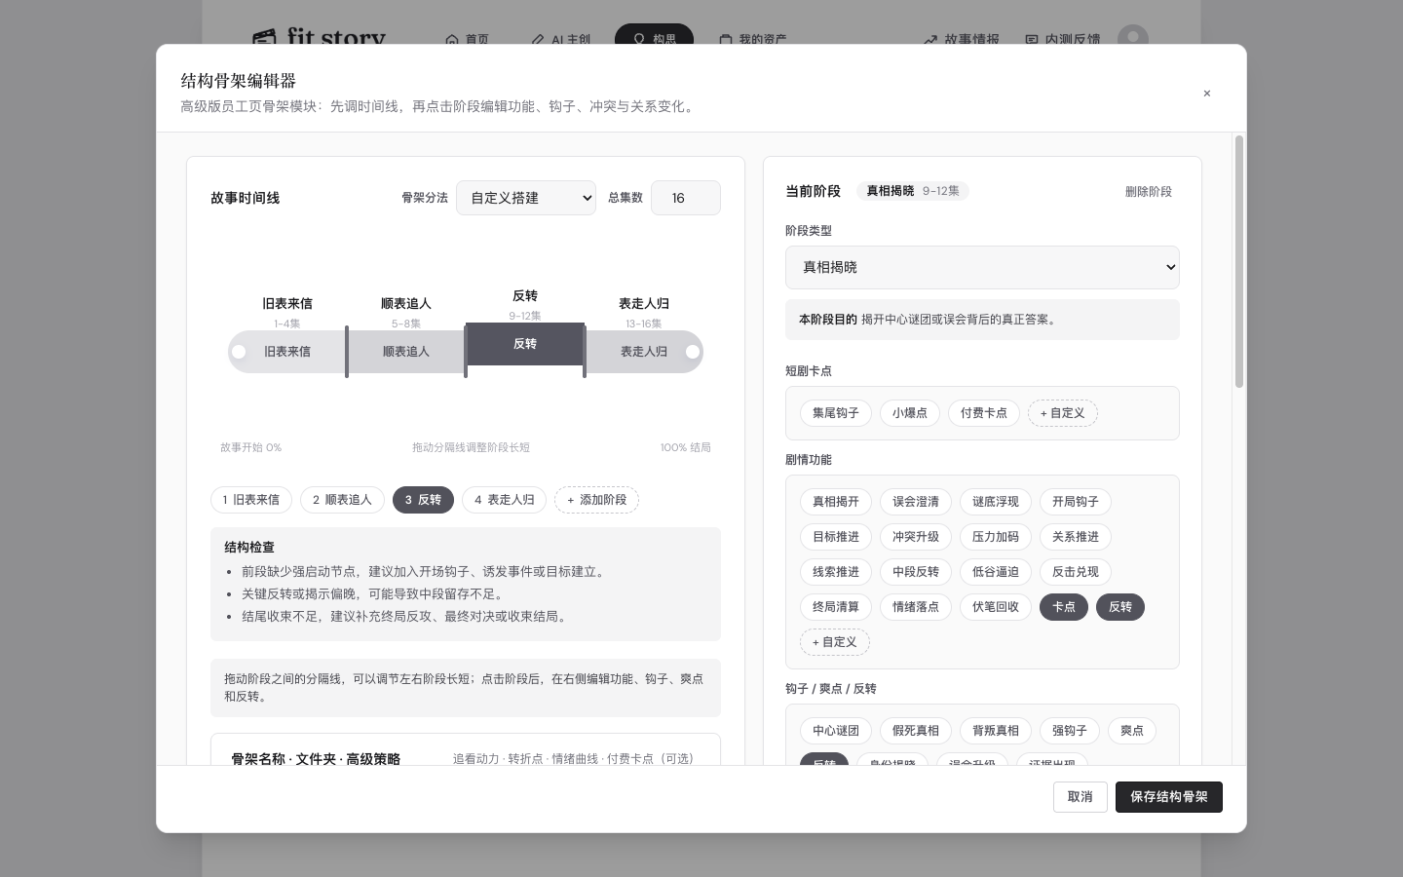Deselect active 反转 chip in 剧情功能
Image resolution: width=1403 pixels, height=877 pixels.
1120,607
